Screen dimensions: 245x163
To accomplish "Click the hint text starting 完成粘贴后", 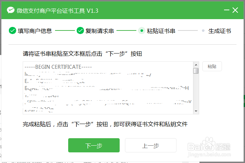I will click(105, 124).
